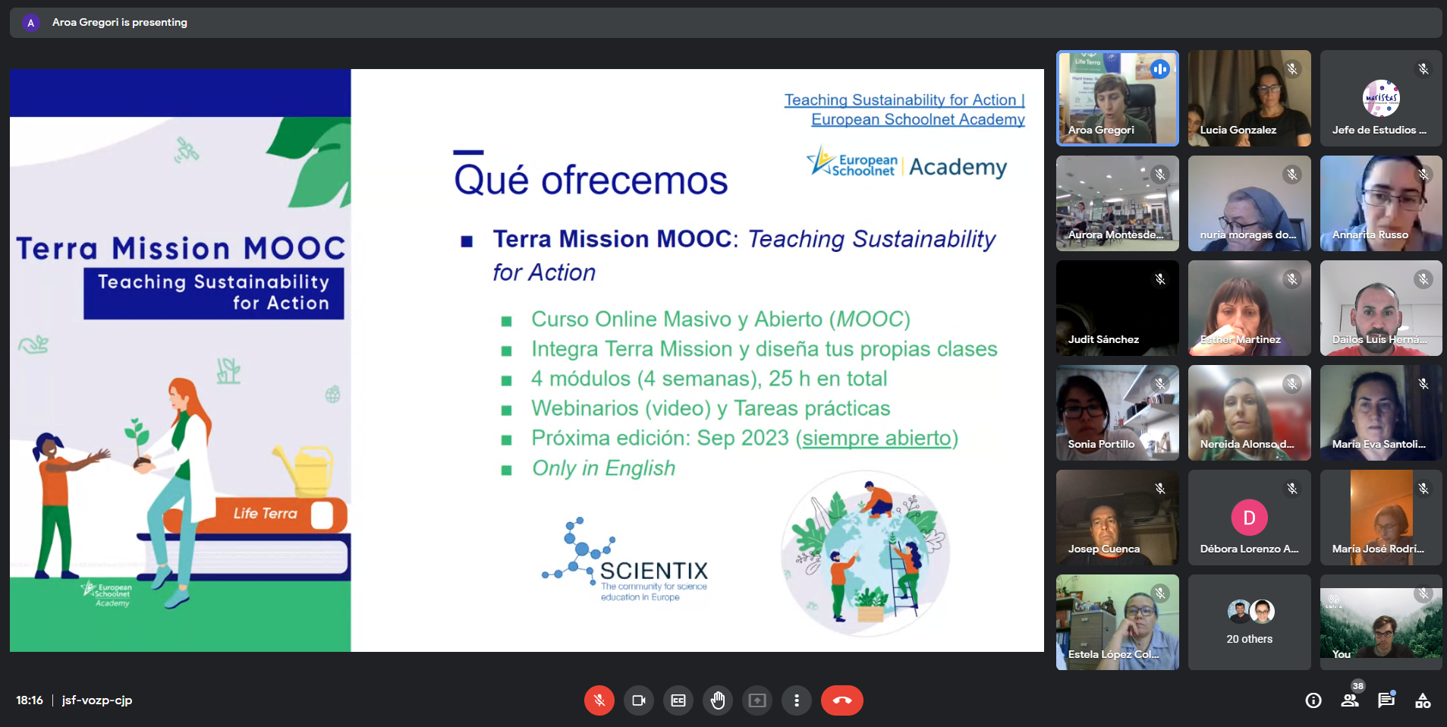Viewport: 1447px width, 727px height.
Task: Raise your hand with the hand icon
Action: point(718,700)
